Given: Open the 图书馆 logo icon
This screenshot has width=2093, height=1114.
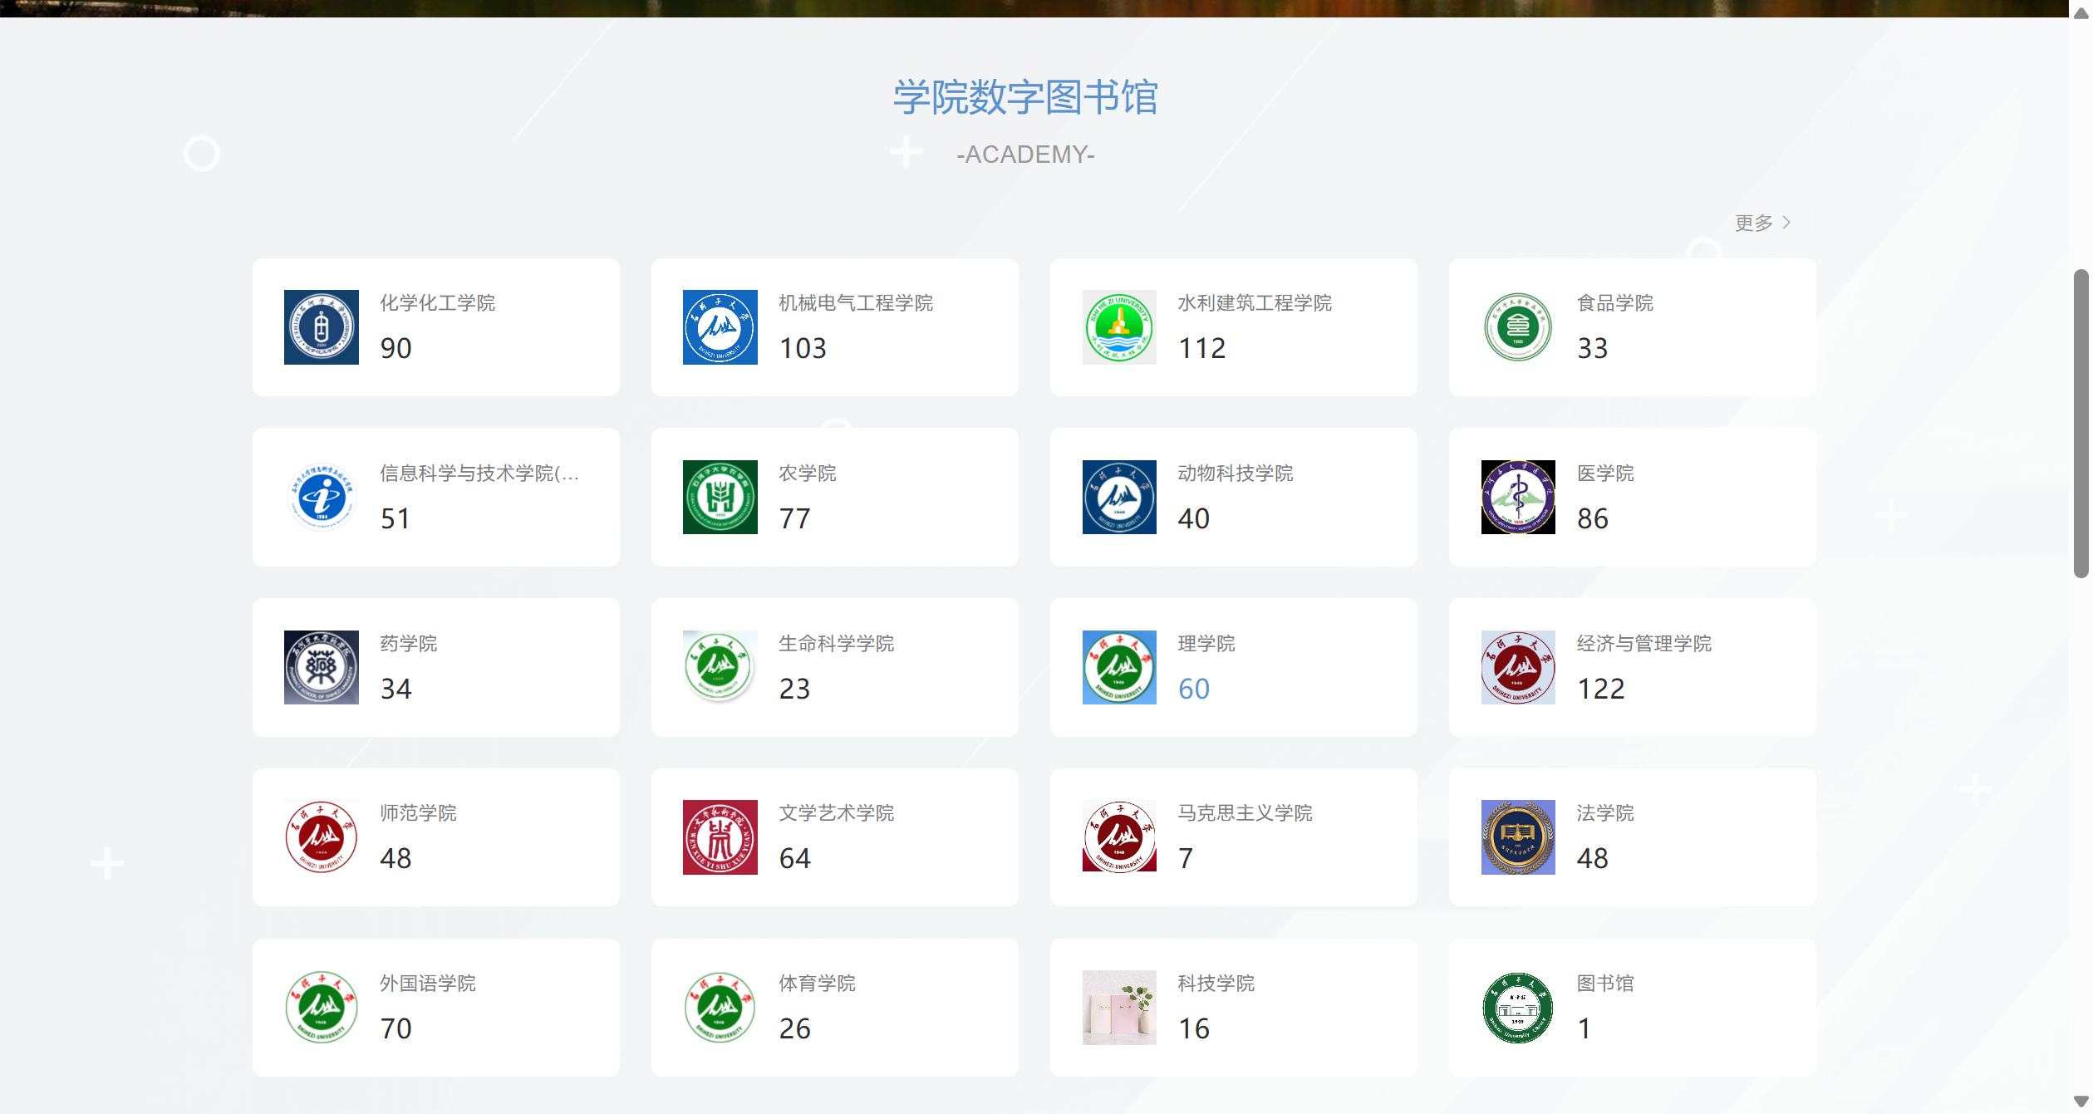Looking at the screenshot, I should 1517,1008.
